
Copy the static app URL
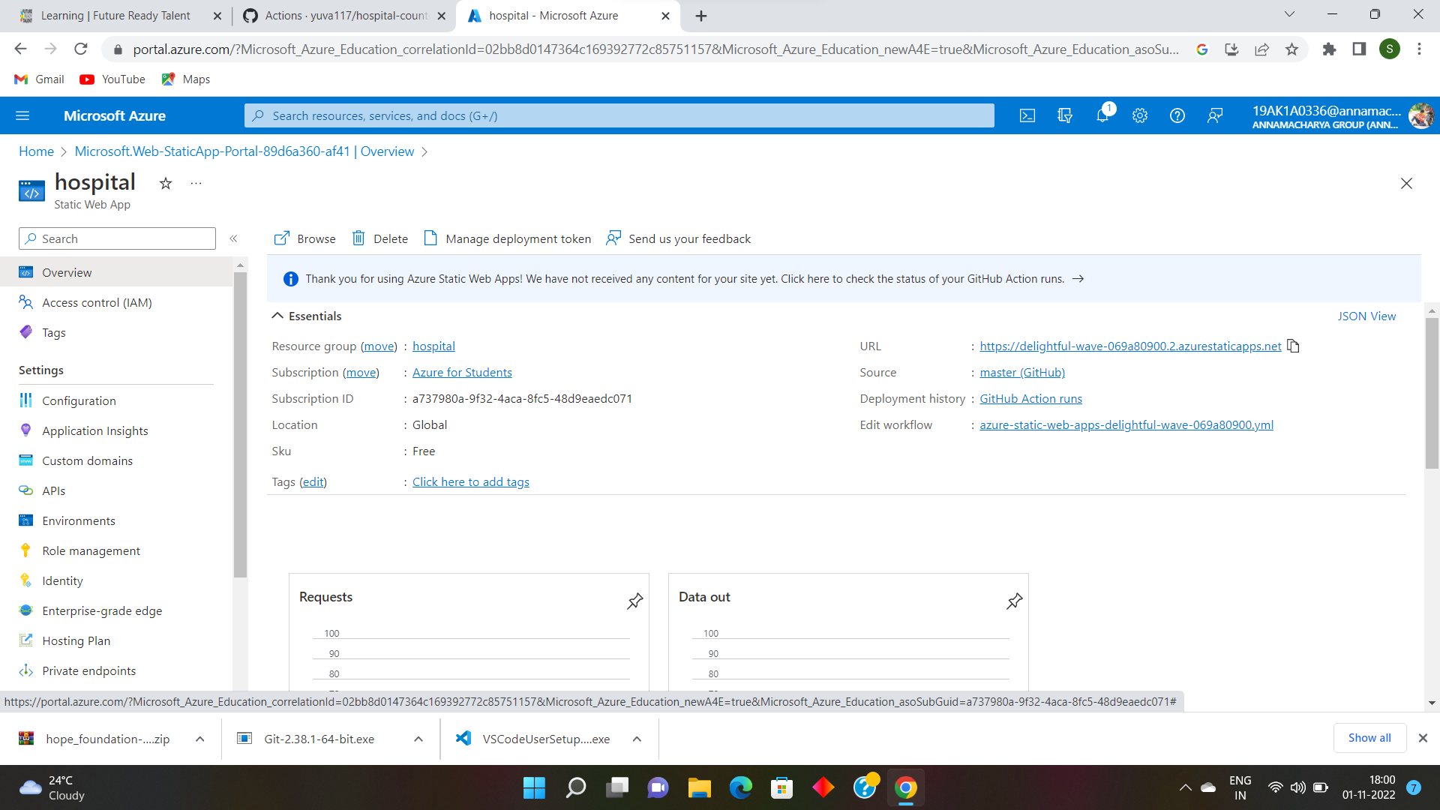(x=1293, y=346)
